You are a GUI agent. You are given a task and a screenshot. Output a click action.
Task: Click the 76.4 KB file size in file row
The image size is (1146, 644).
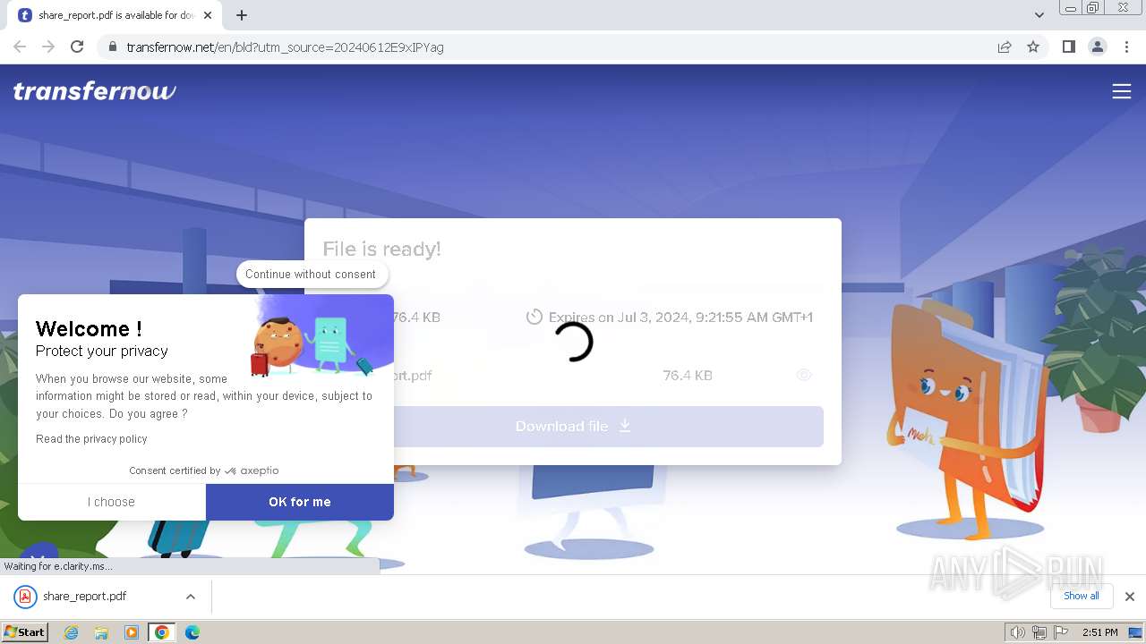pyautogui.click(x=688, y=376)
